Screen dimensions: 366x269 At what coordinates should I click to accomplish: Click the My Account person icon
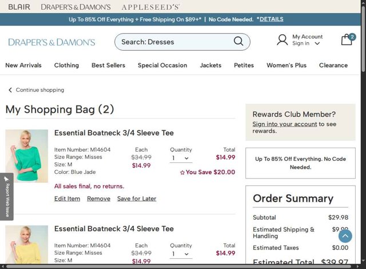point(282,40)
